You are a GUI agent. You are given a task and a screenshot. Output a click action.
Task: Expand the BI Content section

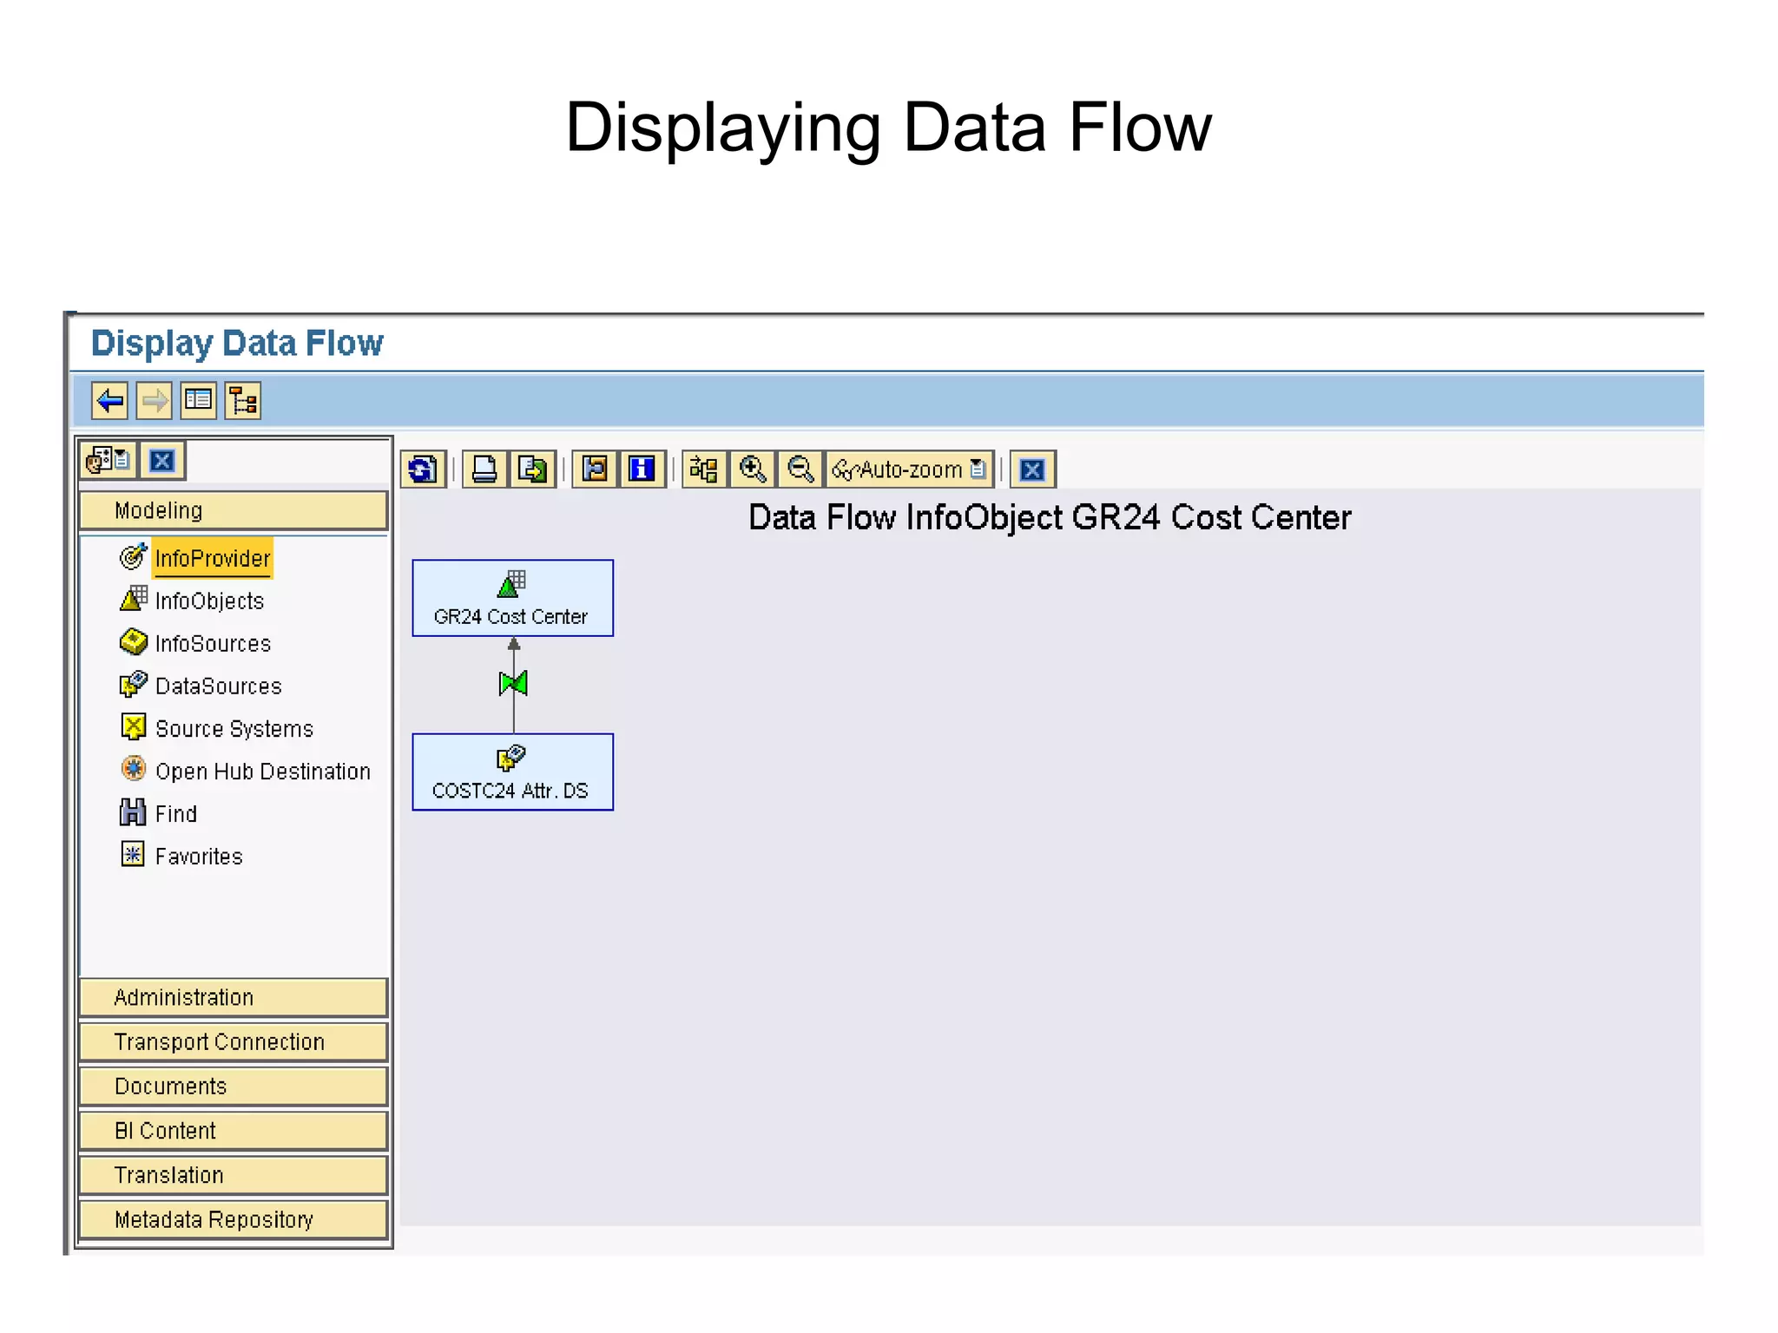click(233, 1130)
